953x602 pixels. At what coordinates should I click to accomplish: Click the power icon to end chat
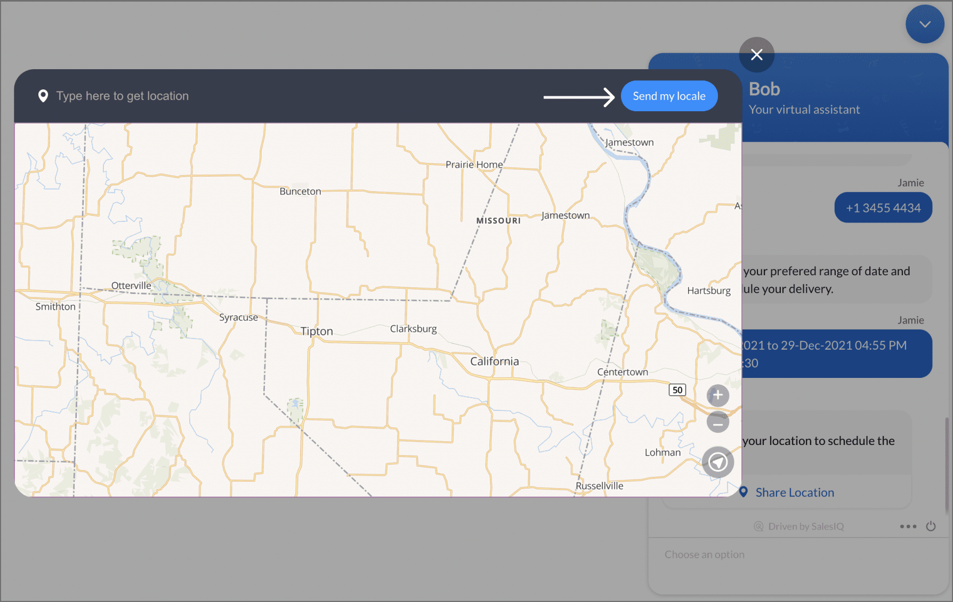point(931,526)
